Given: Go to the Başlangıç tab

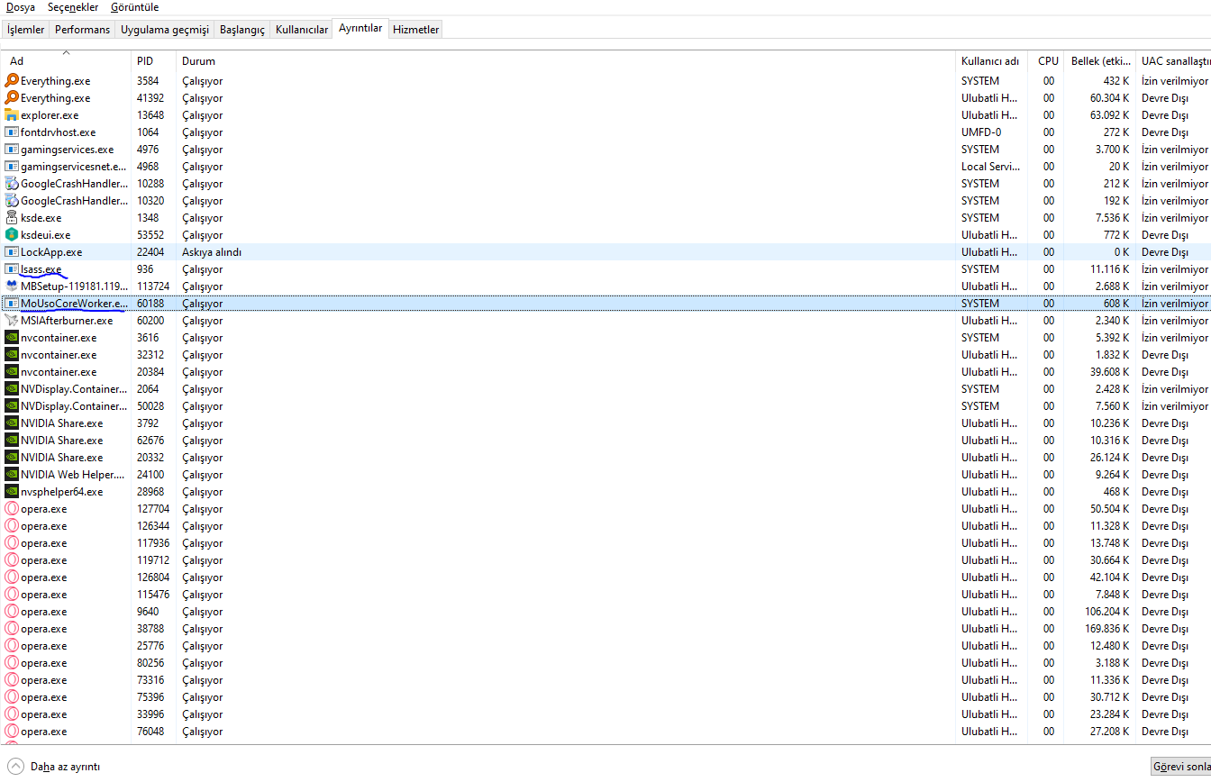Looking at the screenshot, I should 242,30.
